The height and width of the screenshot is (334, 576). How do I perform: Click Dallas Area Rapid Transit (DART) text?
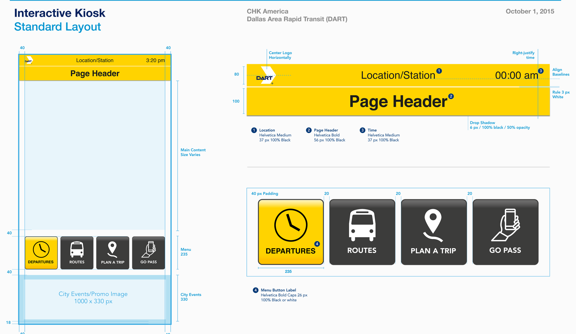[x=297, y=19]
